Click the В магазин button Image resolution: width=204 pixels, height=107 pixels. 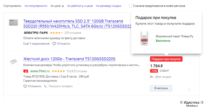point(161,88)
